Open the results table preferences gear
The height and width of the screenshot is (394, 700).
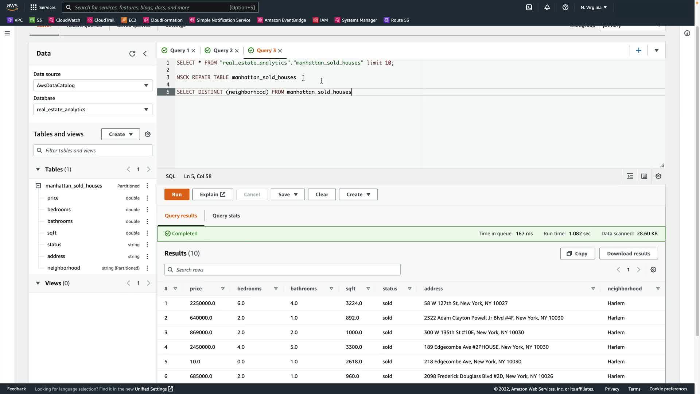point(653,270)
